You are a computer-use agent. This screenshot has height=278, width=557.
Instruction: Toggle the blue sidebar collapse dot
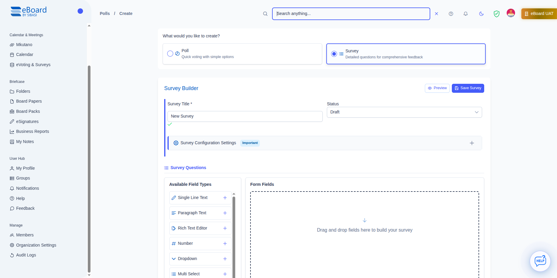coord(80,11)
